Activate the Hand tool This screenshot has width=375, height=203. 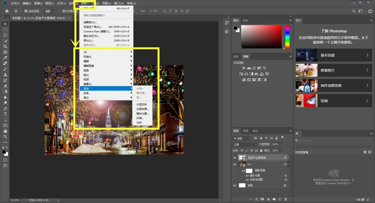(x=5, y=131)
